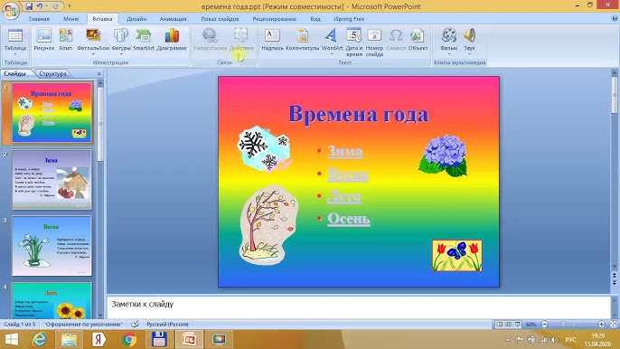Select the autumn tree picture
This screenshot has height=349, width=620.
pos(268,225)
